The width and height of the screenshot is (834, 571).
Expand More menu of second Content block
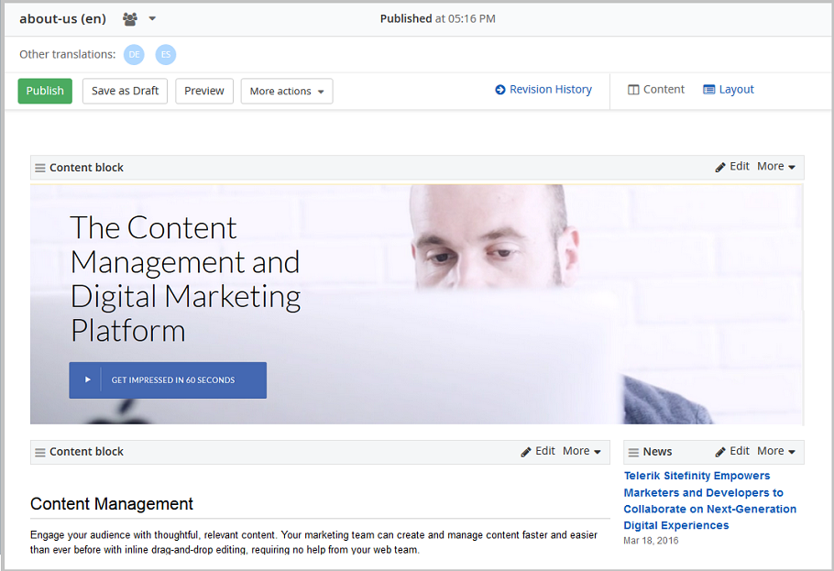coord(581,451)
